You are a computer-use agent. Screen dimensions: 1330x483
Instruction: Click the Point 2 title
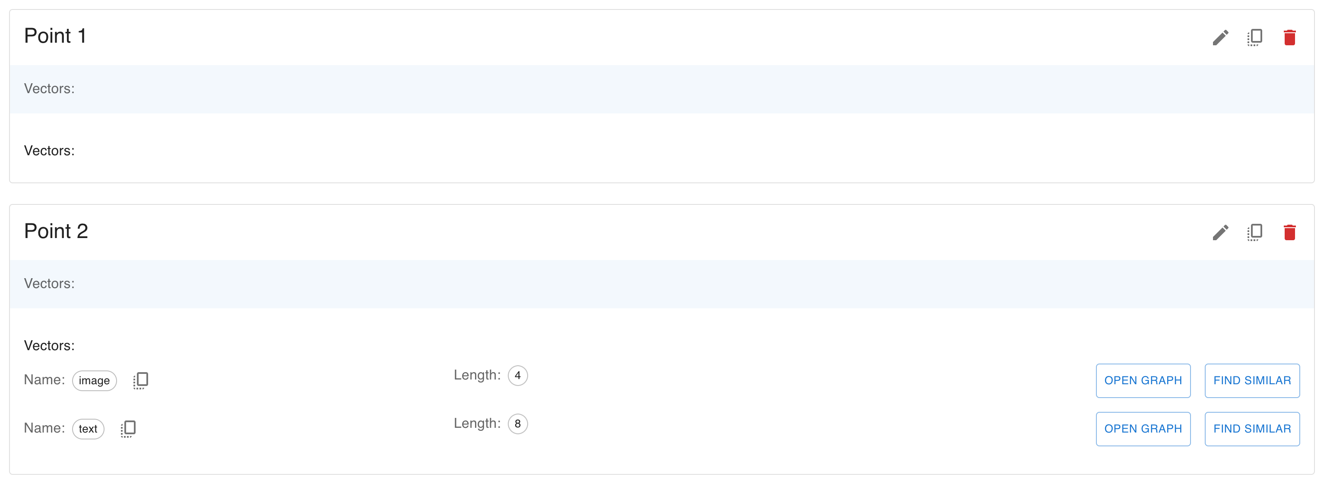coord(56,231)
